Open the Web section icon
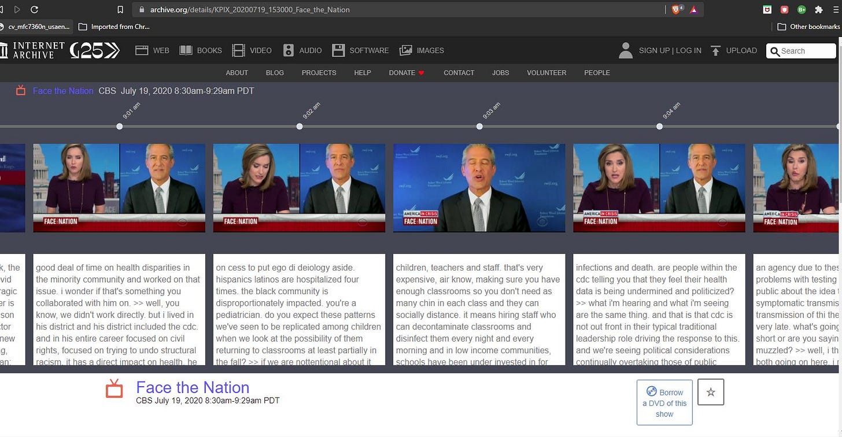The height and width of the screenshot is (437, 842). point(142,50)
